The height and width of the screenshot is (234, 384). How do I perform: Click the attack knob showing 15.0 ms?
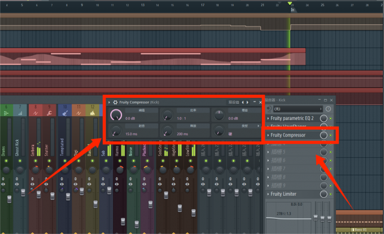click(116, 131)
